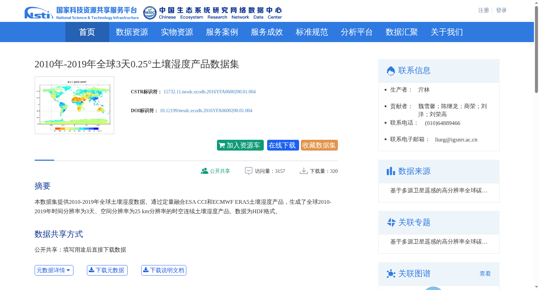Open data source project link under 数据来源
The height and width of the screenshot is (290, 539).
(439, 191)
